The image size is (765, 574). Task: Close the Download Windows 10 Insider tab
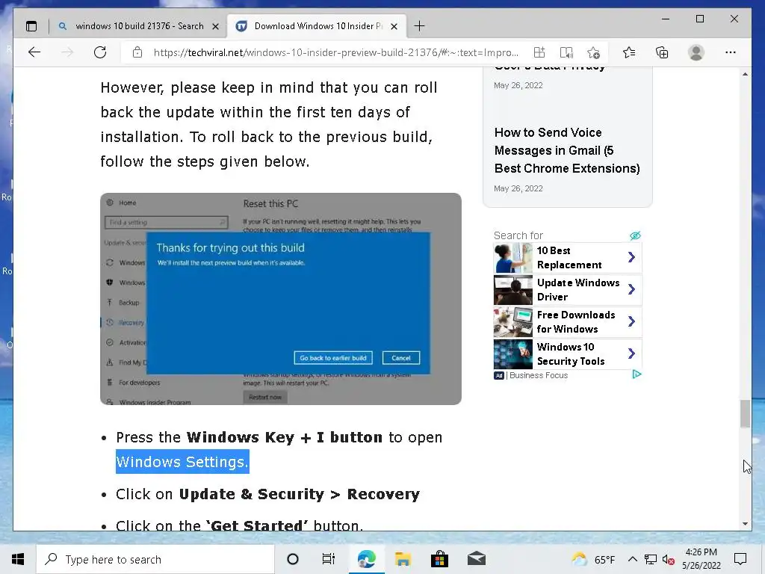(394, 26)
